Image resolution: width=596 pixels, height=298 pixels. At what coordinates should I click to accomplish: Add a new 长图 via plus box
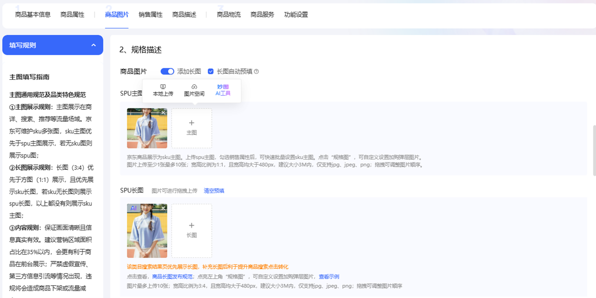pyautogui.click(x=192, y=230)
